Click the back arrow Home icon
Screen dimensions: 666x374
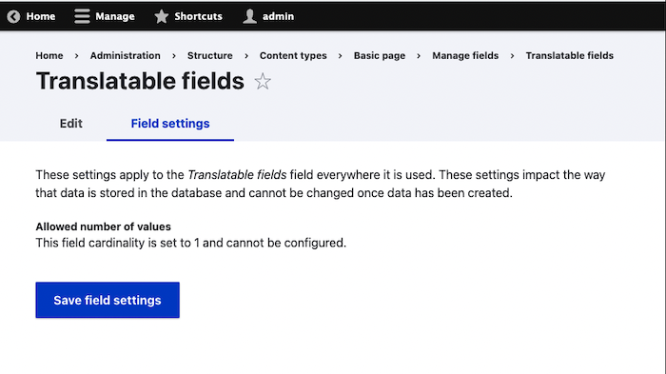pyautogui.click(x=13, y=16)
